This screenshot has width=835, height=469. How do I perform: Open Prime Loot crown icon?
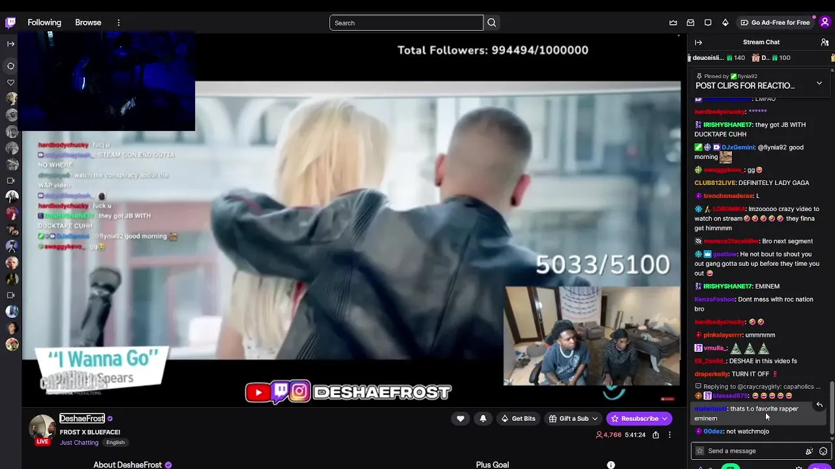click(673, 23)
